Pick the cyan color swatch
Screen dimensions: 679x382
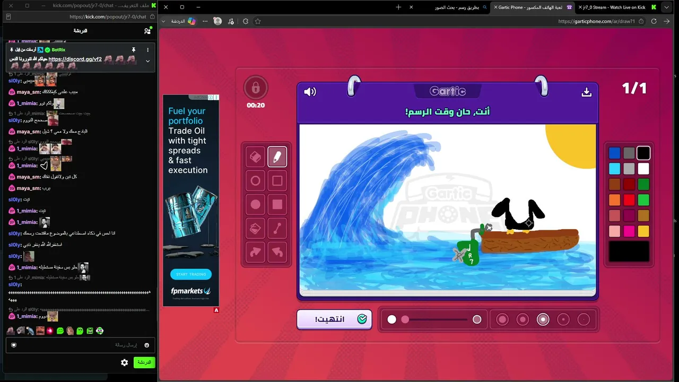(614, 169)
